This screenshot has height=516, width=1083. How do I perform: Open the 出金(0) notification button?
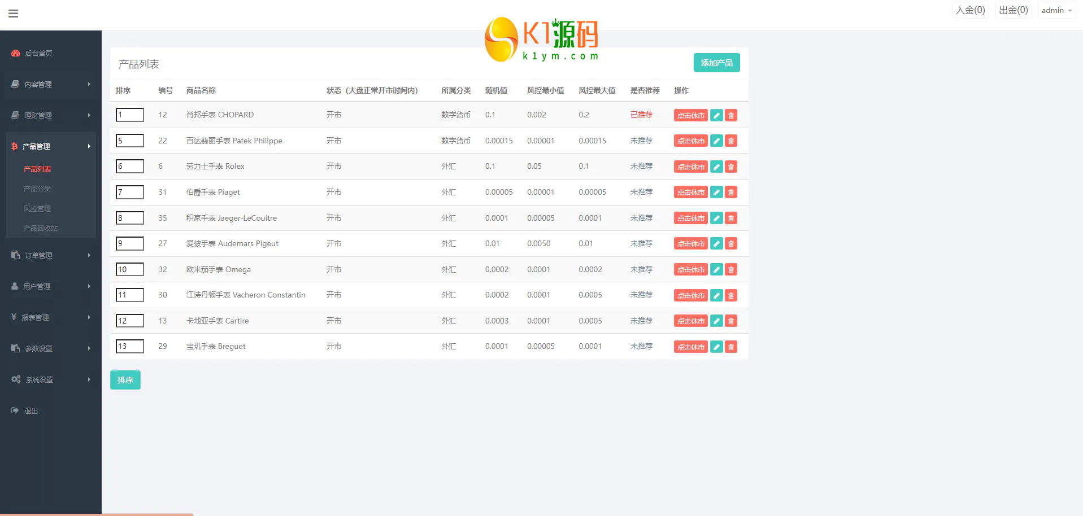coord(1014,10)
